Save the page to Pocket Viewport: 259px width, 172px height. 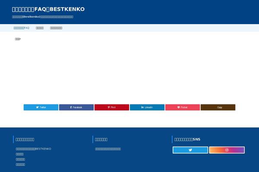(183, 107)
